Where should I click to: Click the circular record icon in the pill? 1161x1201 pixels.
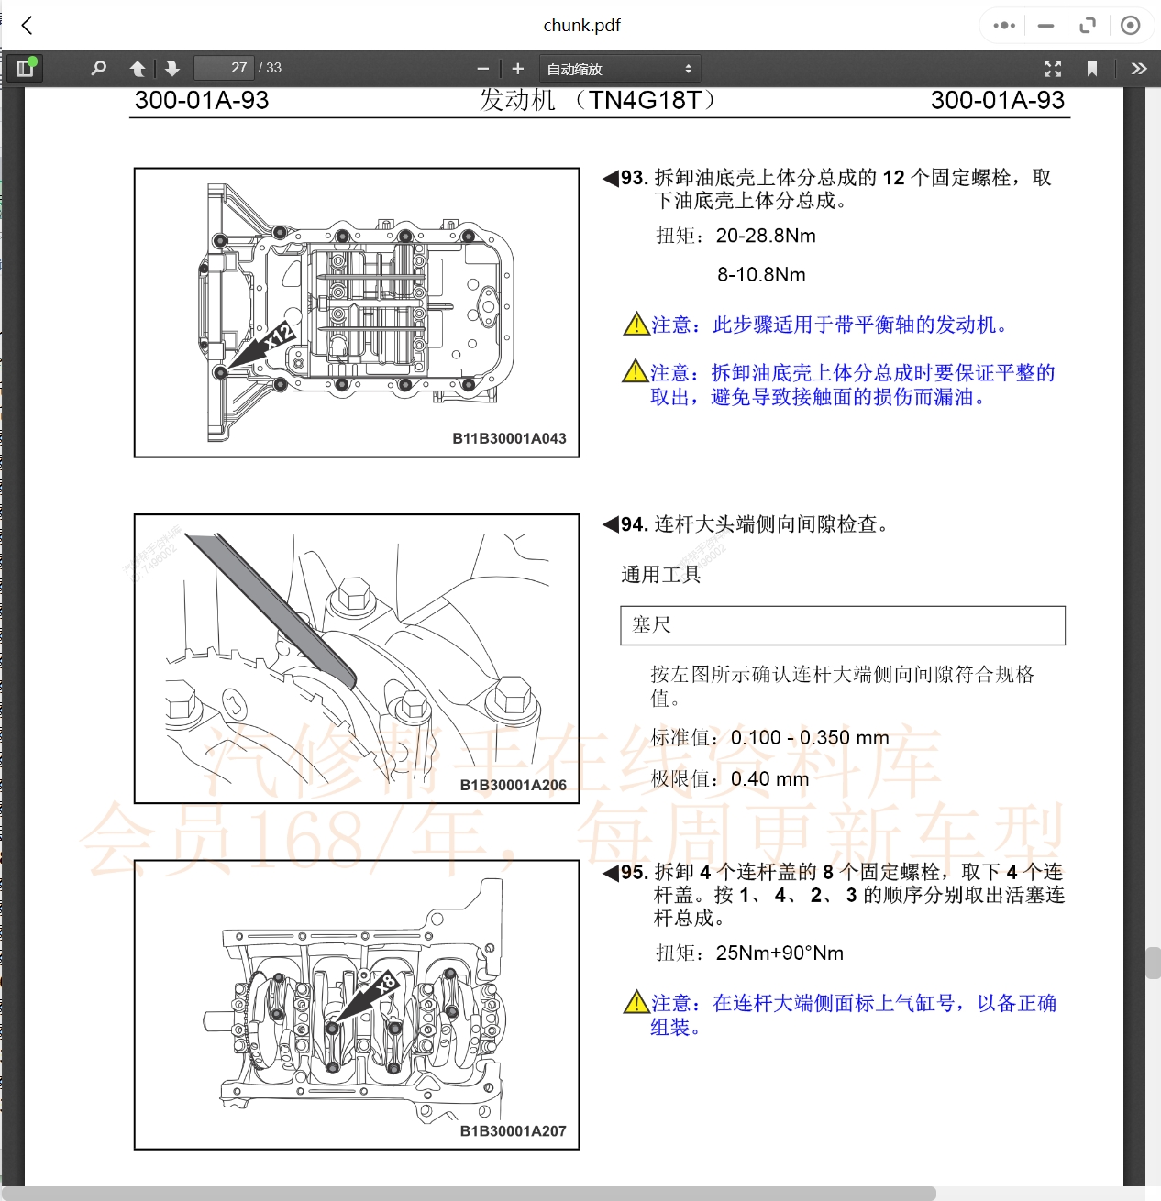[x=1130, y=25]
